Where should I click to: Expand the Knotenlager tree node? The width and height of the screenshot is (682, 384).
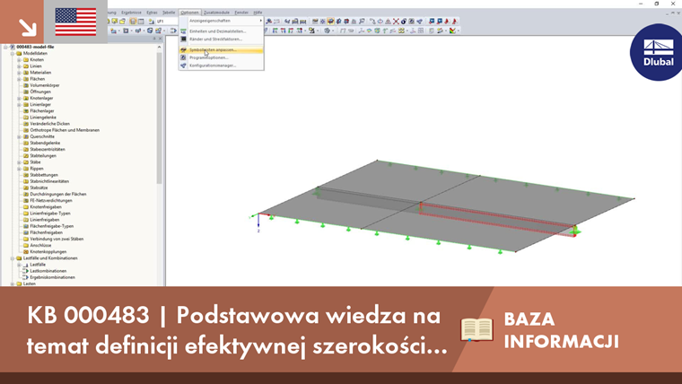pos(19,99)
